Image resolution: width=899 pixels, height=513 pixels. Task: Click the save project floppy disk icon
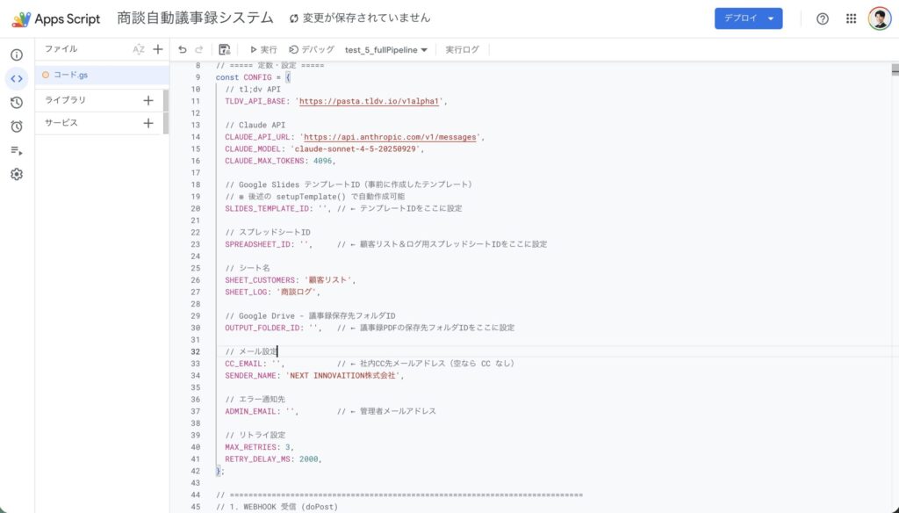click(225, 50)
